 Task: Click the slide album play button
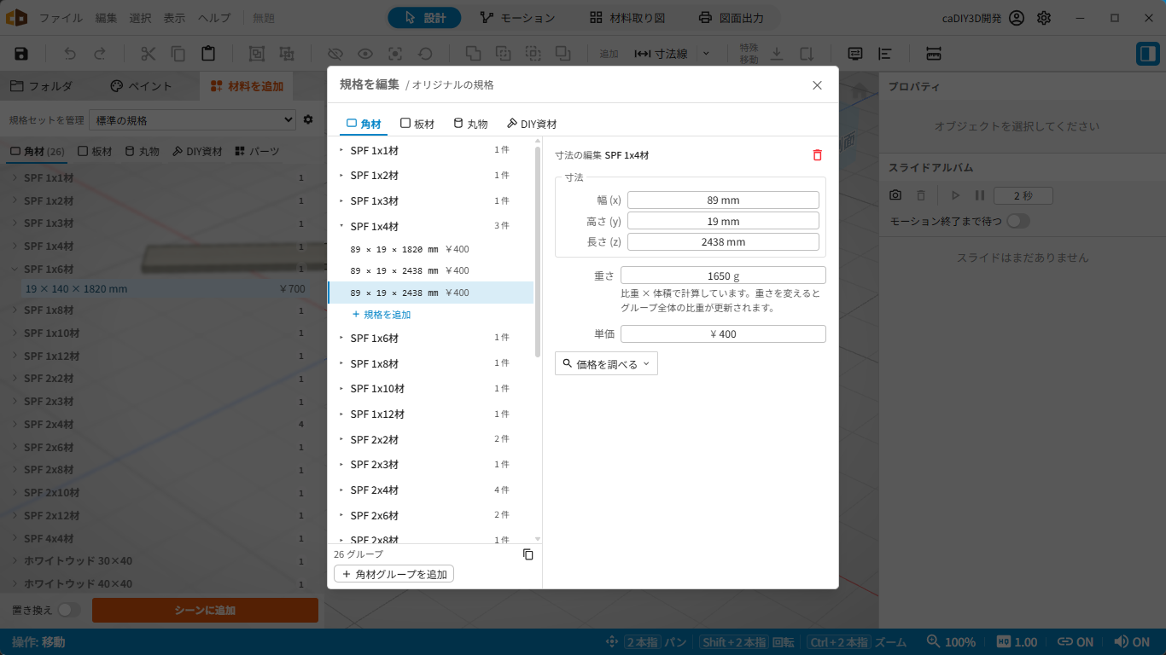coord(955,195)
